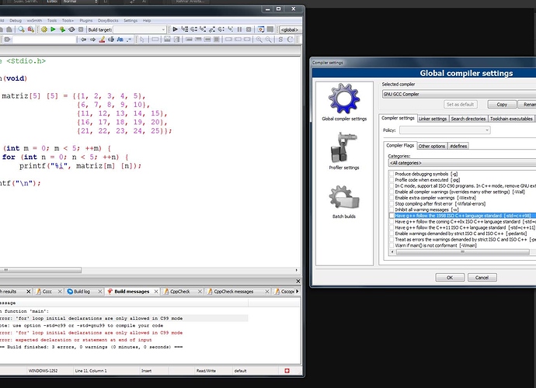Switch to Search directories tab
Image resolution: width=536 pixels, height=388 pixels.
[x=468, y=119]
